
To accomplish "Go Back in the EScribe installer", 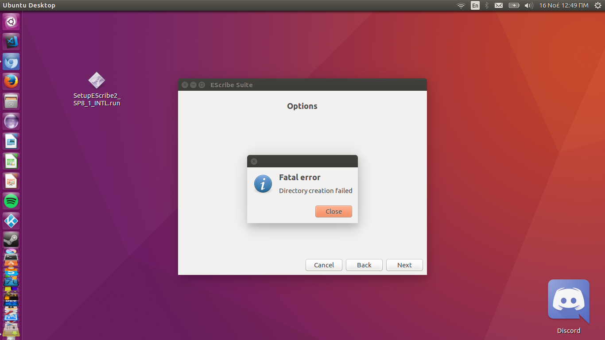I will [x=364, y=265].
